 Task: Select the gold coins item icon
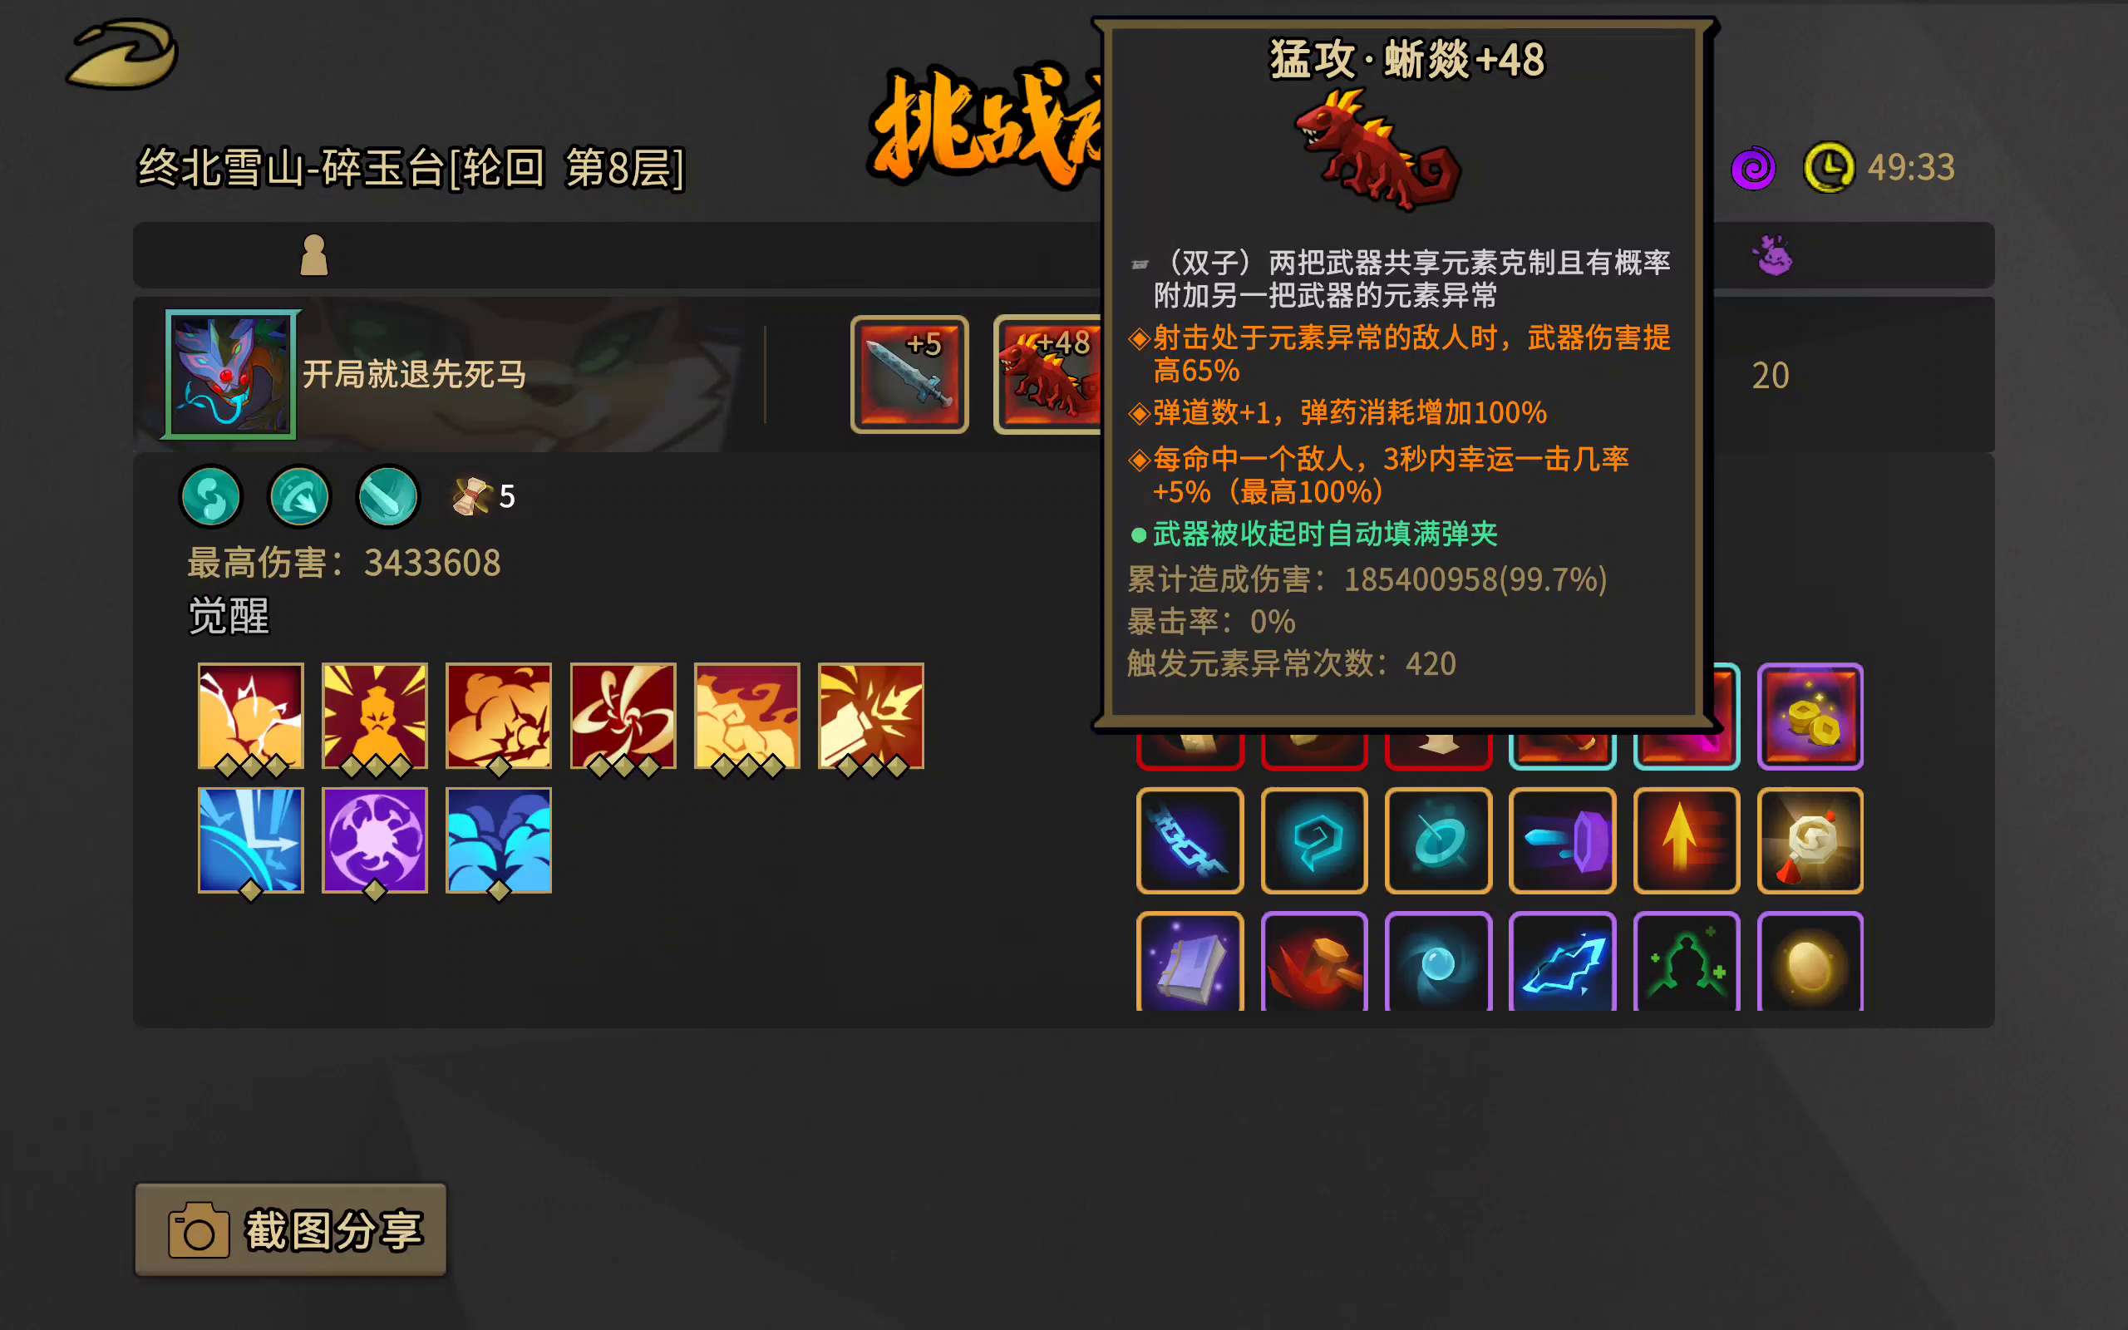click(1810, 716)
